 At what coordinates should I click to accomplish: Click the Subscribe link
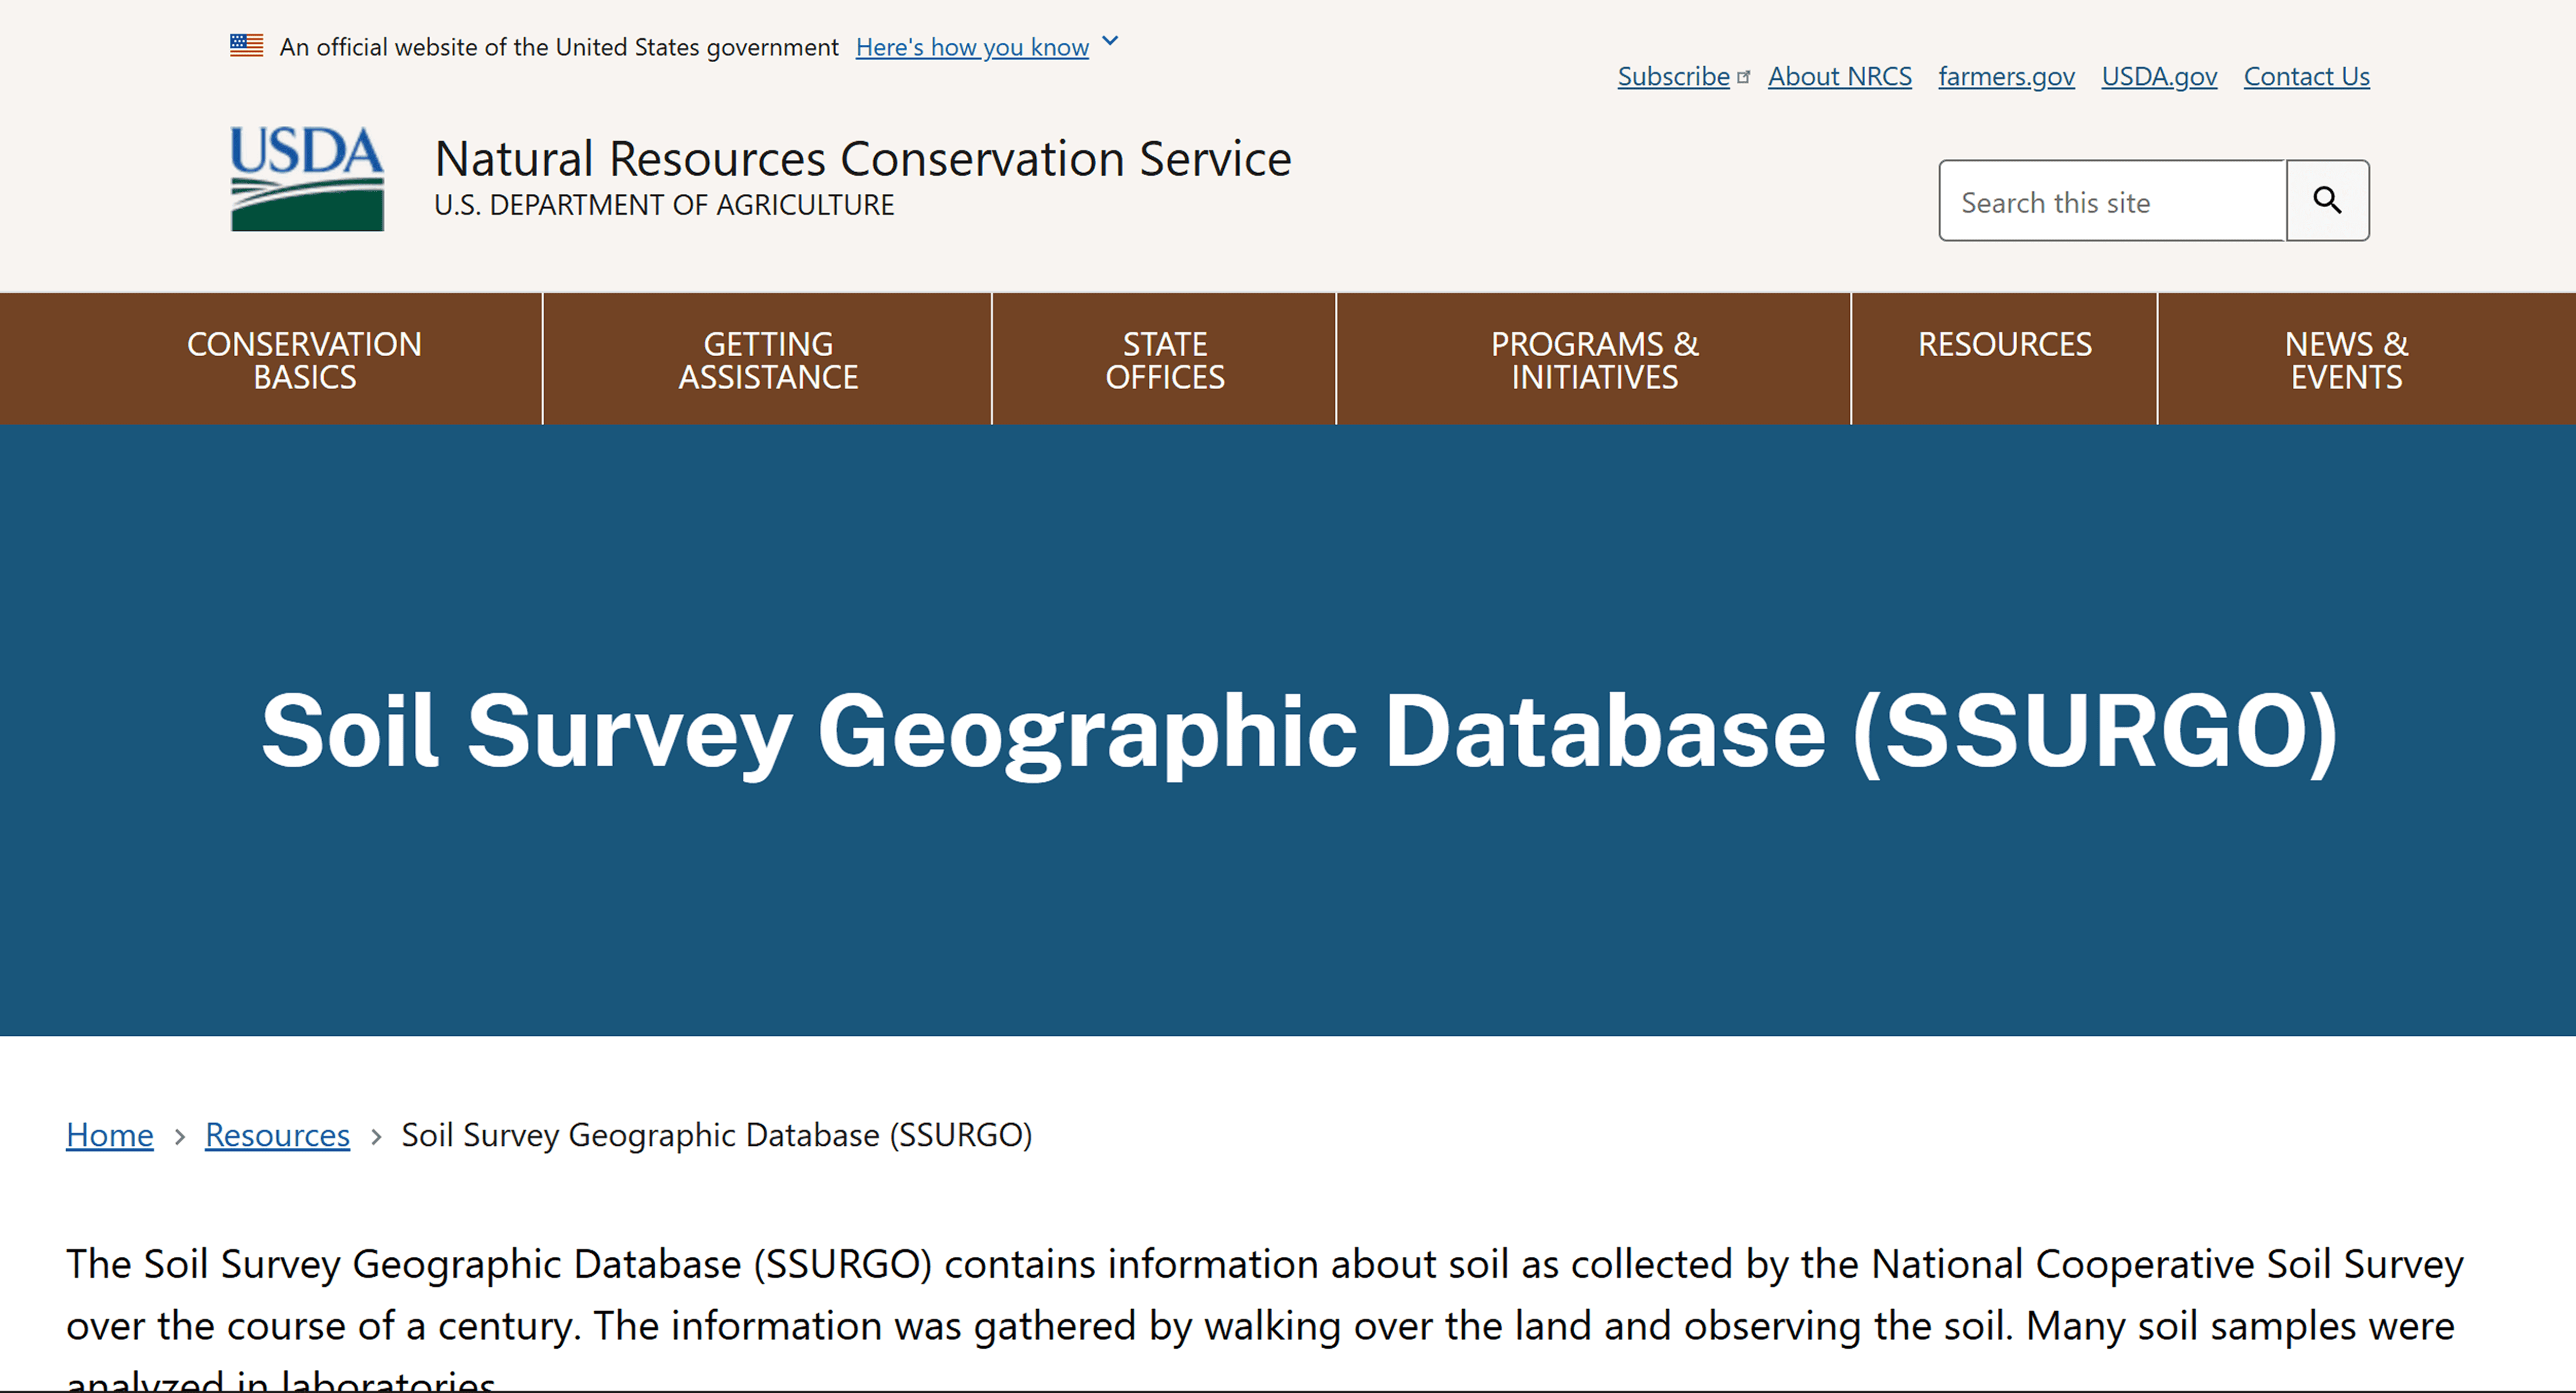tap(1673, 77)
